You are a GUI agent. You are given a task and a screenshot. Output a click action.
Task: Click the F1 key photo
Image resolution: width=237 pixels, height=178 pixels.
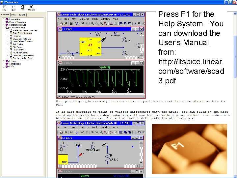pyautogui.click(x=190, y=149)
